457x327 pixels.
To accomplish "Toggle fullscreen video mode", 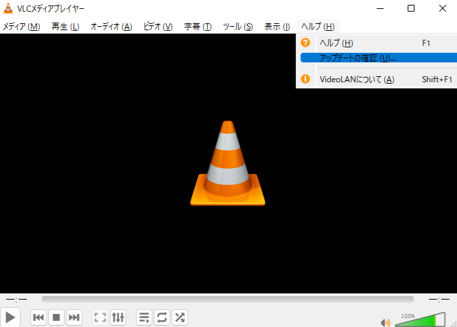I will (x=100, y=317).
